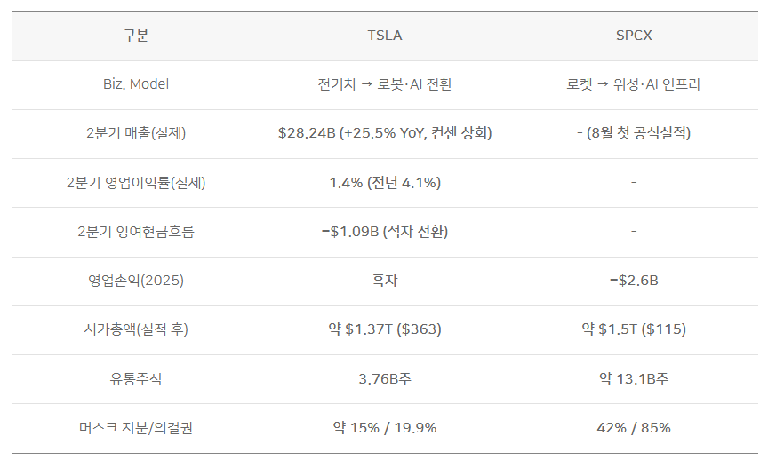Select TSLA's 전기차 → 로봇·AI 전환 cell
Image resolution: width=768 pixels, height=460 pixels.
click(385, 84)
